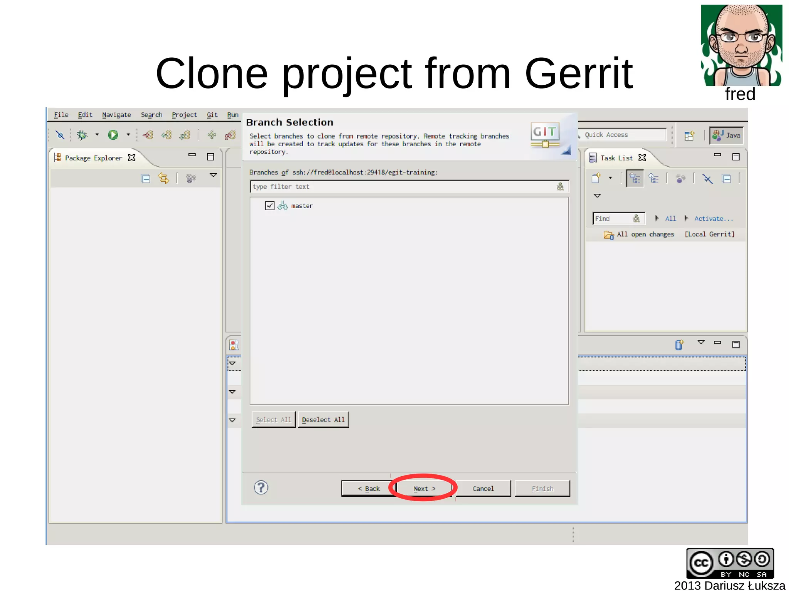This screenshot has width=789, height=591.
Task: Select the master branch entry
Action: [x=302, y=206]
